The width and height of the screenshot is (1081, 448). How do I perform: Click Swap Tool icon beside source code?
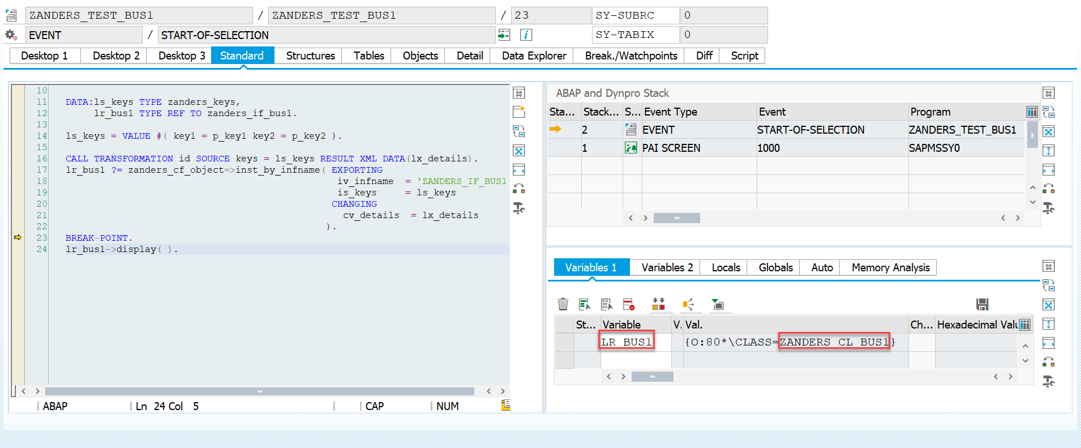point(519,189)
